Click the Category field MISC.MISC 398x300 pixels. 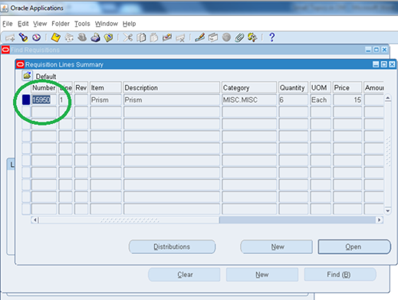(x=249, y=99)
